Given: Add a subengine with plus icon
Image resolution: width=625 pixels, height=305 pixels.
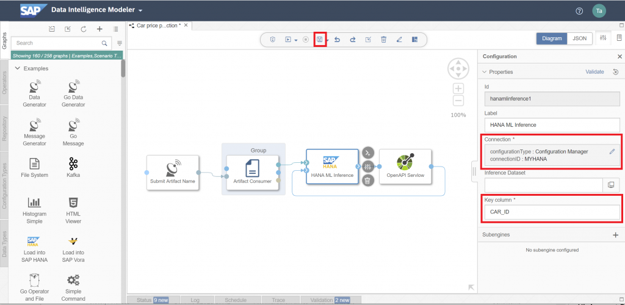Looking at the screenshot, I should [x=615, y=235].
